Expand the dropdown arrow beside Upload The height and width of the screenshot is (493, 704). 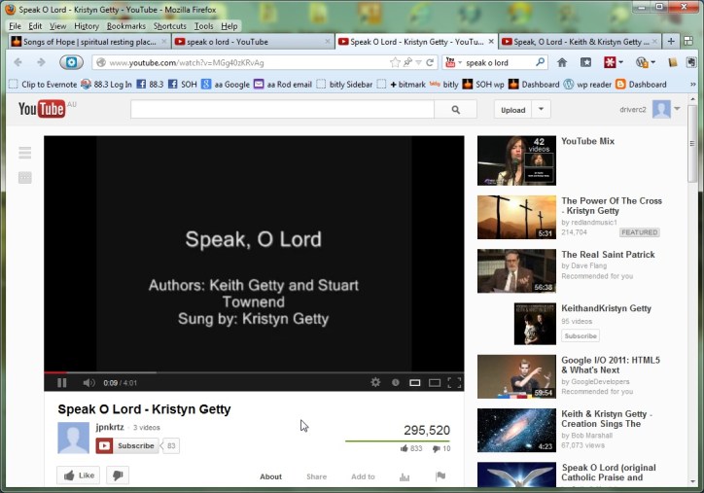(x=542, y=110)
